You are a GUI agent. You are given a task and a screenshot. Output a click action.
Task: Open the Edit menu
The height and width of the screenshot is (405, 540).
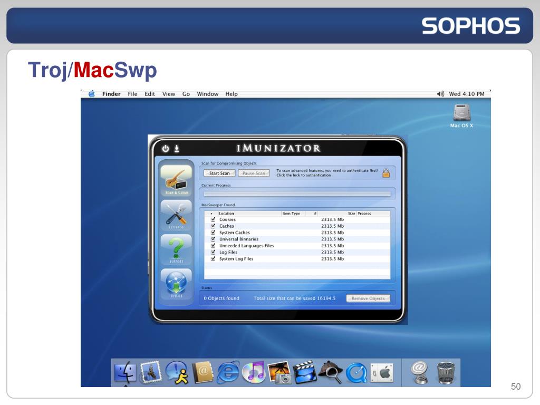[x=150, y=94]
